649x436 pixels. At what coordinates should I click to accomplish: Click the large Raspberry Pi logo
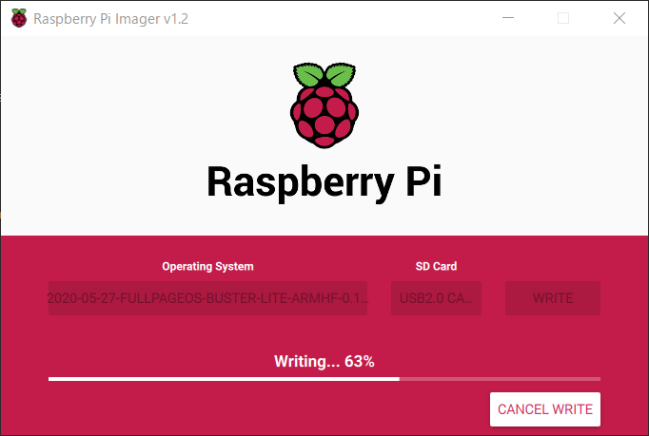point(324,105)
